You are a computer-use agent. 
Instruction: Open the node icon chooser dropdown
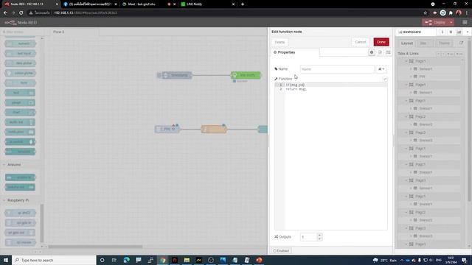381,69
